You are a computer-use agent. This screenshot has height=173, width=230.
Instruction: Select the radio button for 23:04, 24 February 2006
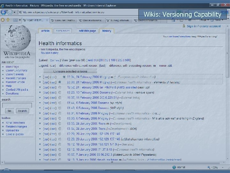pos(64,77)
